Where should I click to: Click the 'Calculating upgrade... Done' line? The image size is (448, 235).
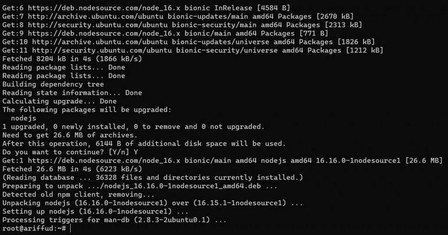[60, 101]
